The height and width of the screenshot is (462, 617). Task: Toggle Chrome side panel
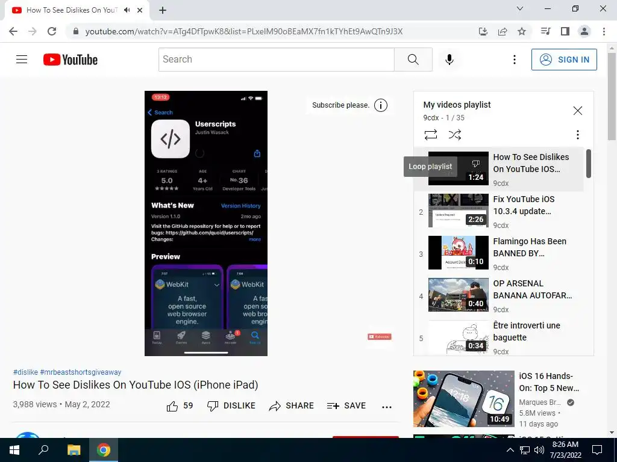coord(565,31)
